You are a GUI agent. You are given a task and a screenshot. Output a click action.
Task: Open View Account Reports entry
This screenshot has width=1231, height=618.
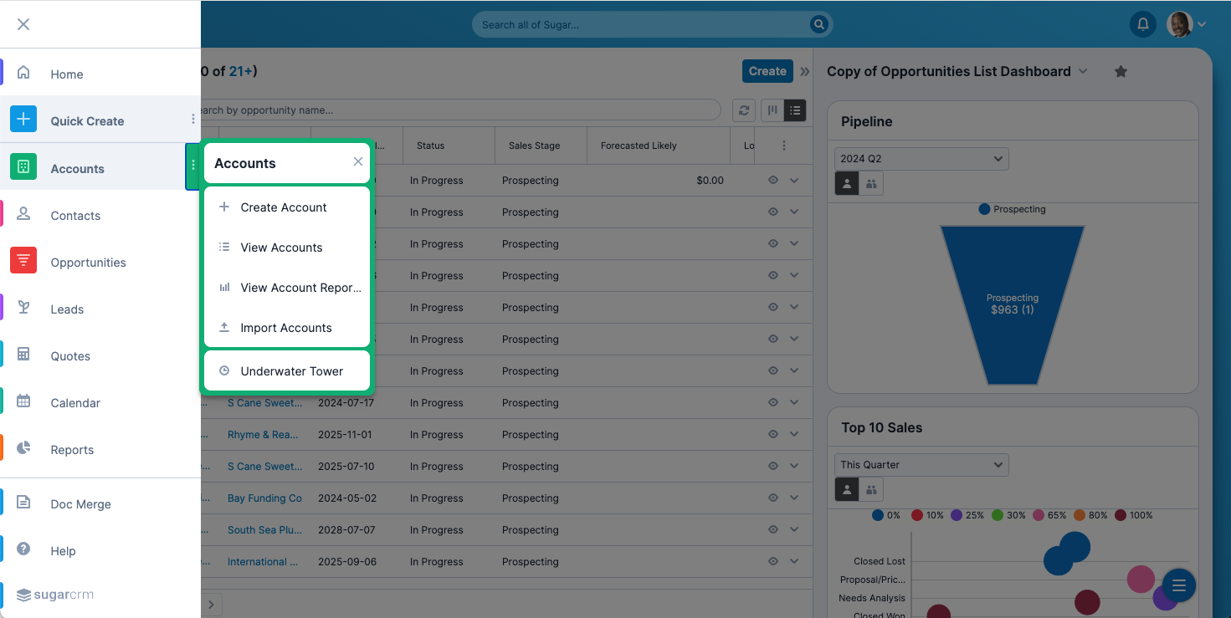(287, 288)
